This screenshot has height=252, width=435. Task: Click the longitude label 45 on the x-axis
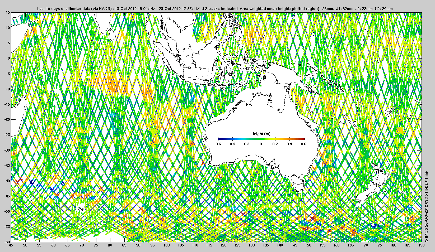[x=11, y=245]
